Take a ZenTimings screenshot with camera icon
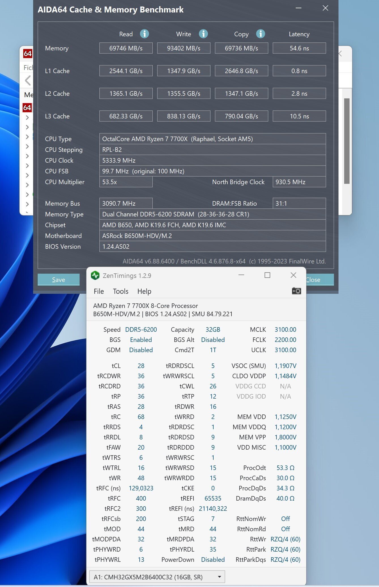Image resolution: width=379 pixels, height=587 pixels. coord(296,291)
